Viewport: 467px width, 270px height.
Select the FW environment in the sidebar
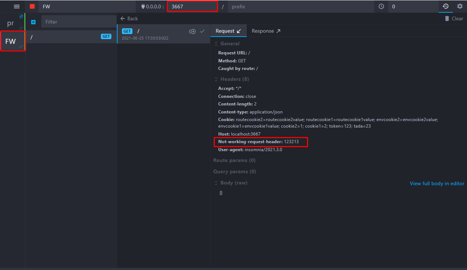13,41
